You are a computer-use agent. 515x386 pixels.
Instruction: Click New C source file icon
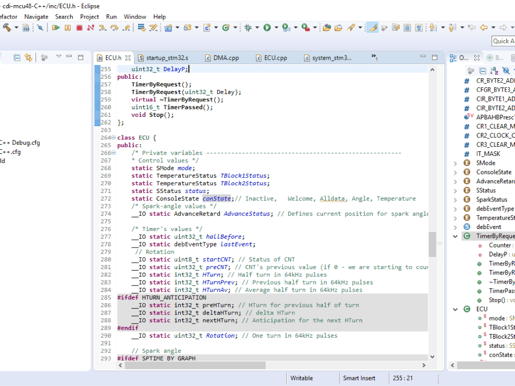click(207, 28)
